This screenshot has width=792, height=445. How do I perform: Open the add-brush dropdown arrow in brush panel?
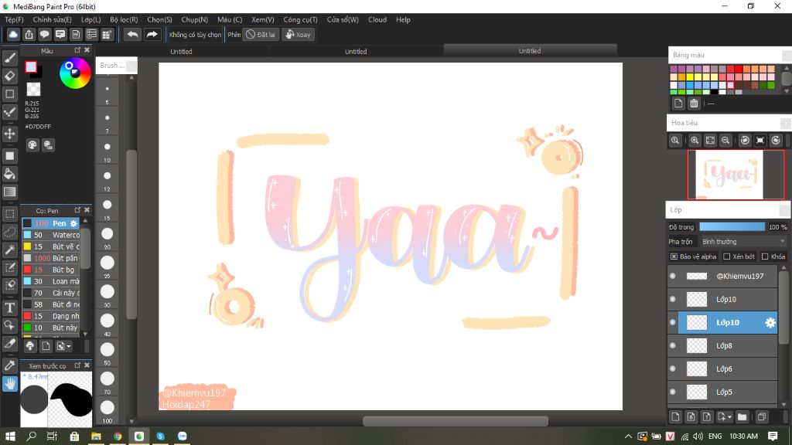[69, 346]
